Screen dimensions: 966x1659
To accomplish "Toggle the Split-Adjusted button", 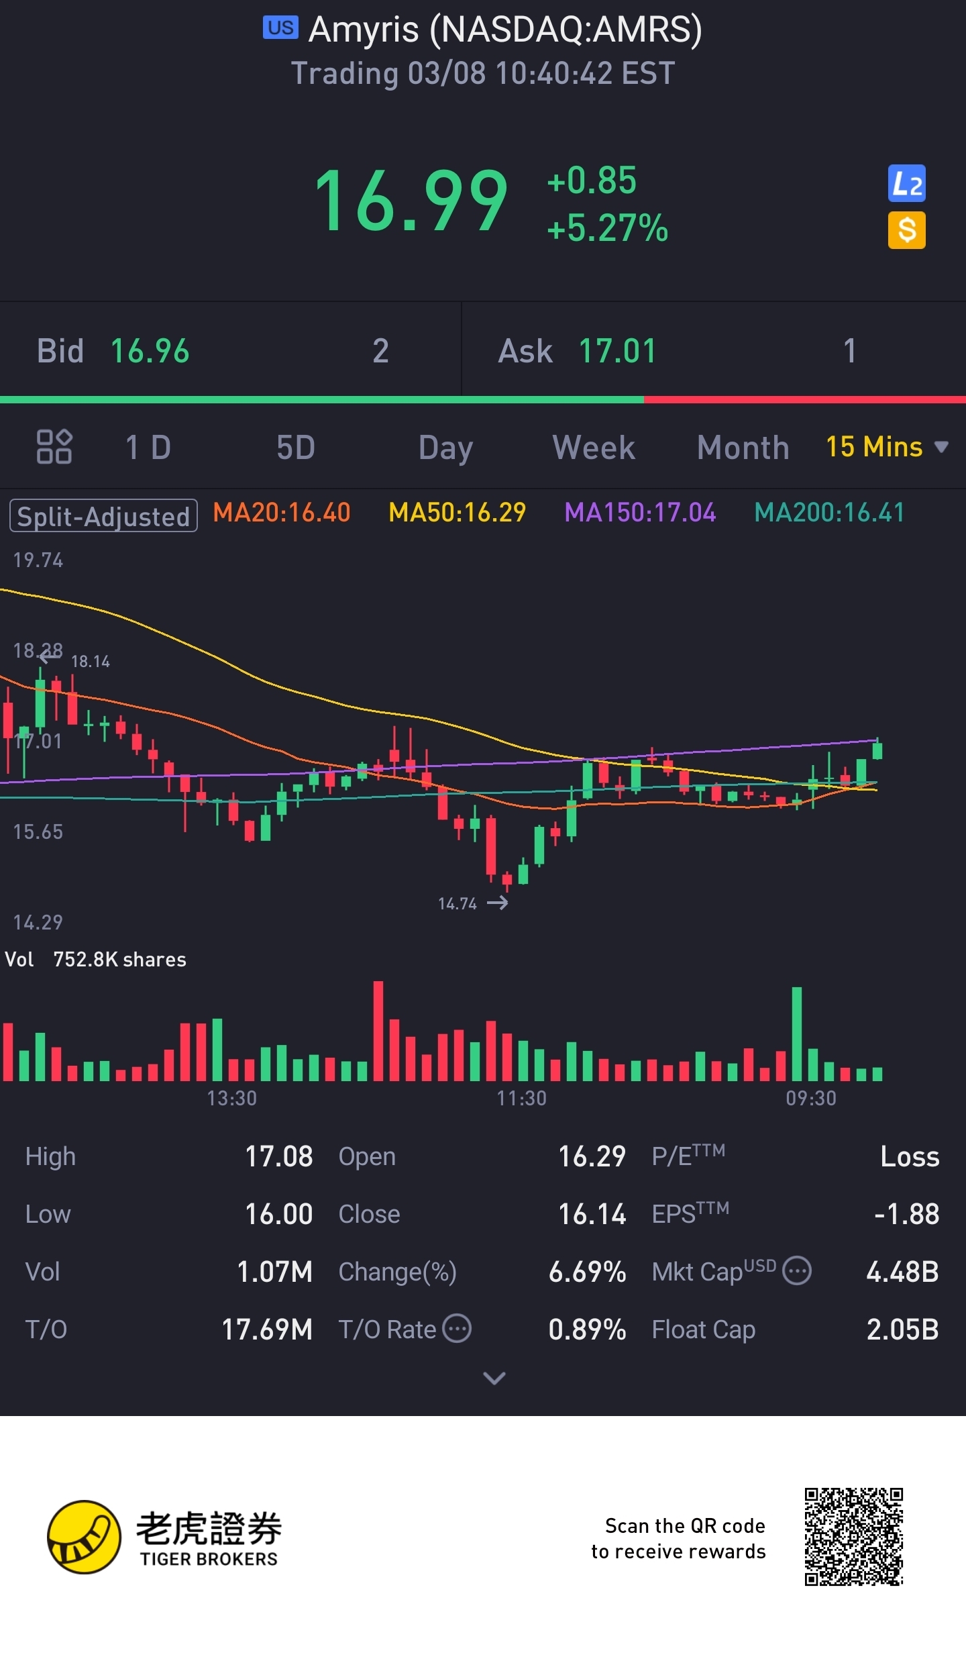I will (x=103, y=515).
